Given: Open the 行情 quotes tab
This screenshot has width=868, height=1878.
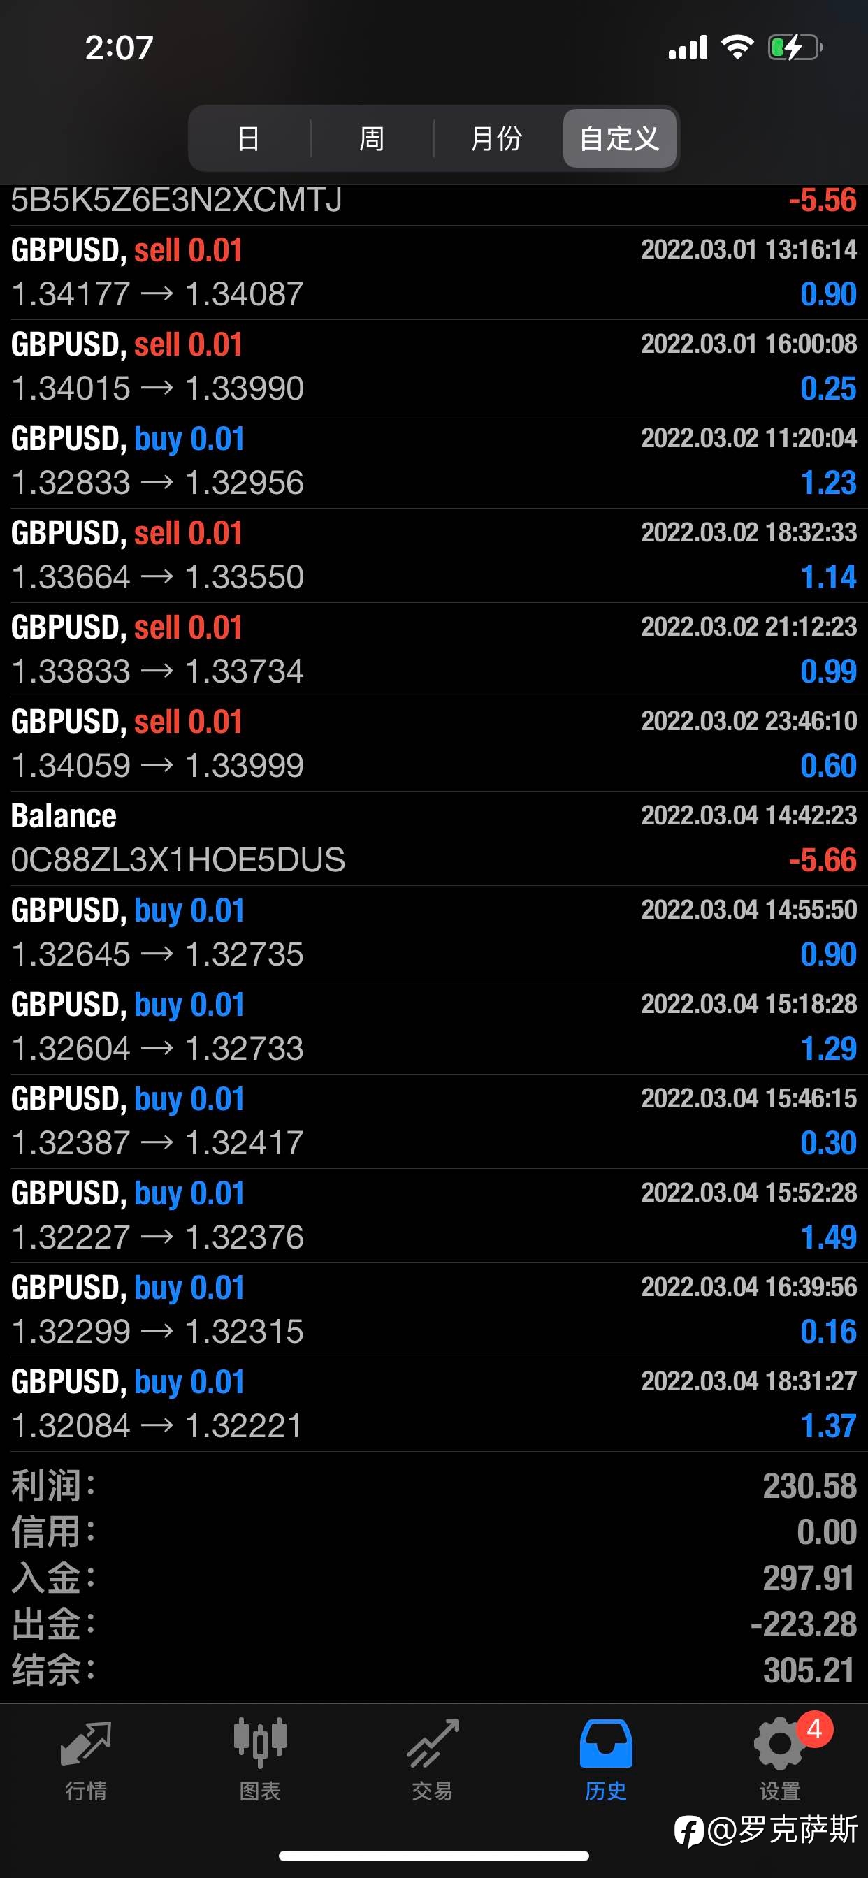Looking at the screenshot, I should click(86, 1759).
